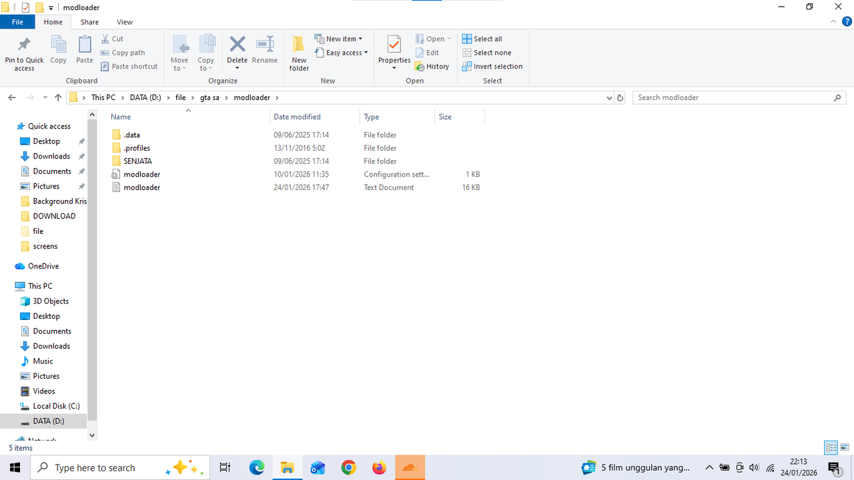
Task: Click Edit in the ribbon
Action: coord(427,53)
